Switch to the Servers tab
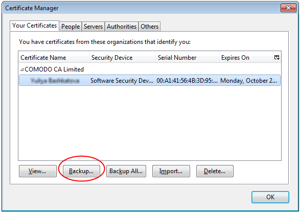 point(93,27)
